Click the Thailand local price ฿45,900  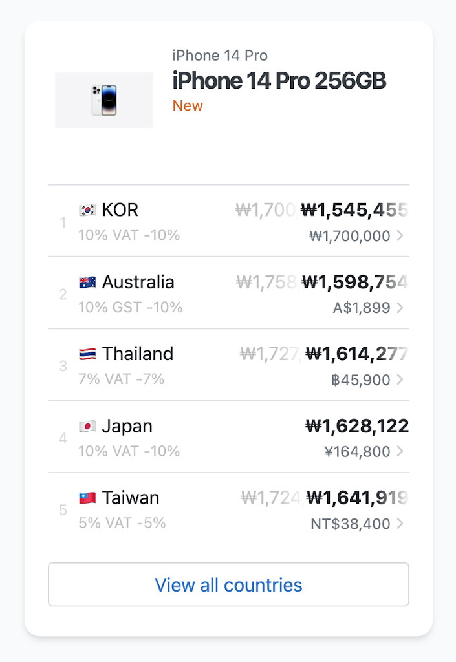pyautogui.click(x=360, y=379)
